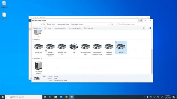177x99 pixels.
Task: Click scrollbar down arrow
Action: tap(152, 74)
